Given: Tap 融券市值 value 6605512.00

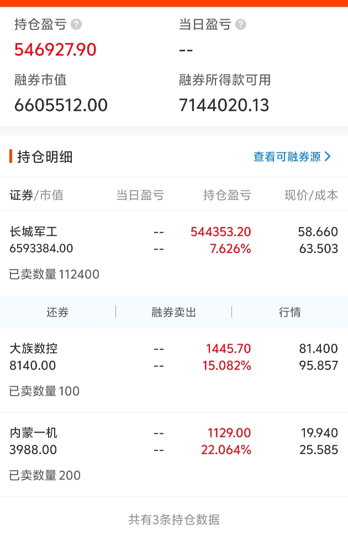Looking at the screenshot, I should [61, 105].
